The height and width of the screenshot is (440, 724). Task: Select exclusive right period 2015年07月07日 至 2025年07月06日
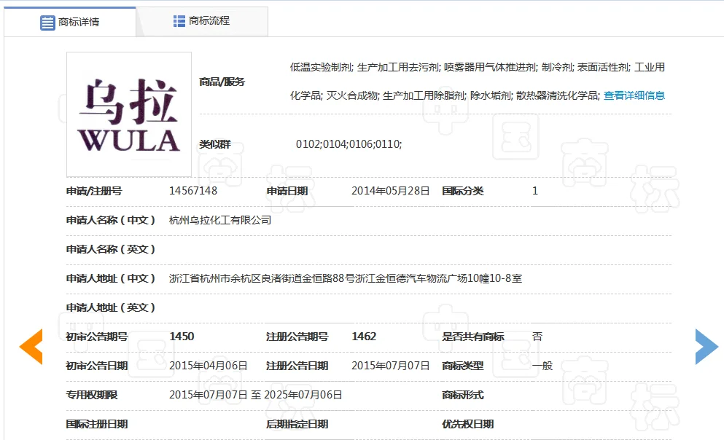tap(256, 395)
